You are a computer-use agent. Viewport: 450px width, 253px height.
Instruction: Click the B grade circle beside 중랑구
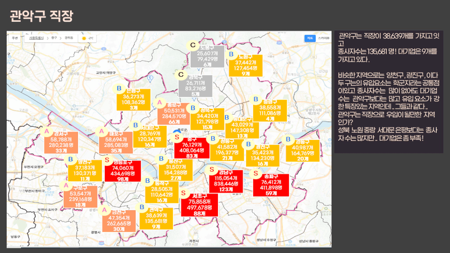pyautogui.click(x=255, y=99)
